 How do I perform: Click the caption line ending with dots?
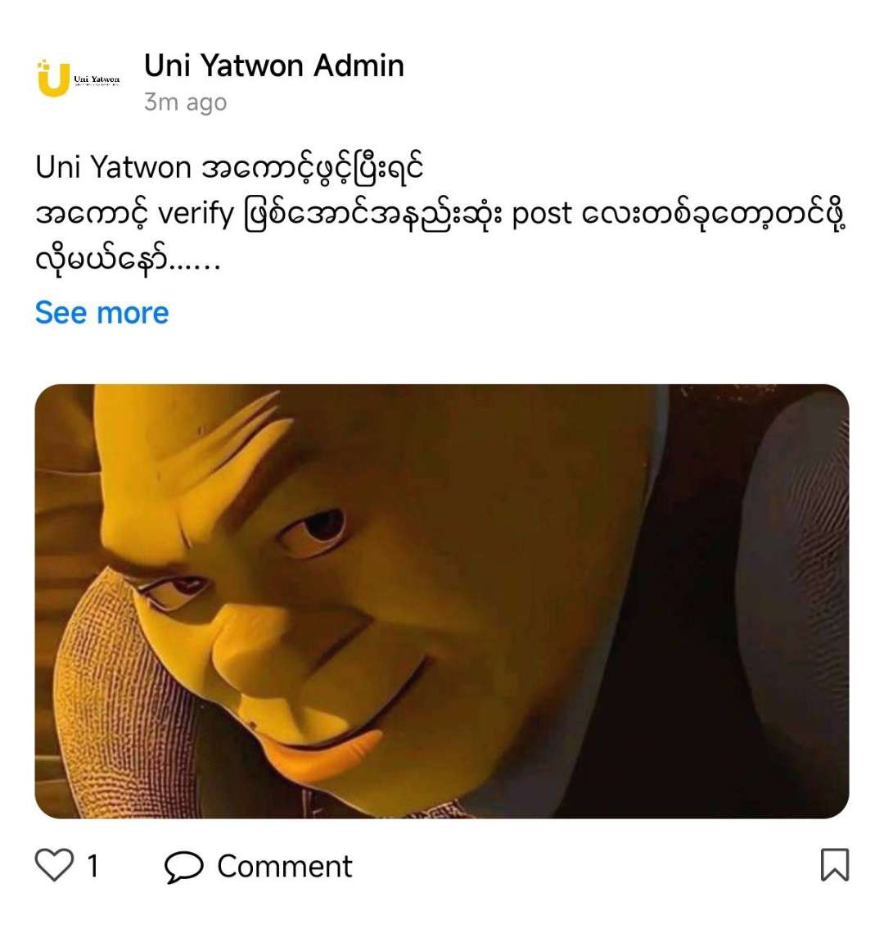128,259
